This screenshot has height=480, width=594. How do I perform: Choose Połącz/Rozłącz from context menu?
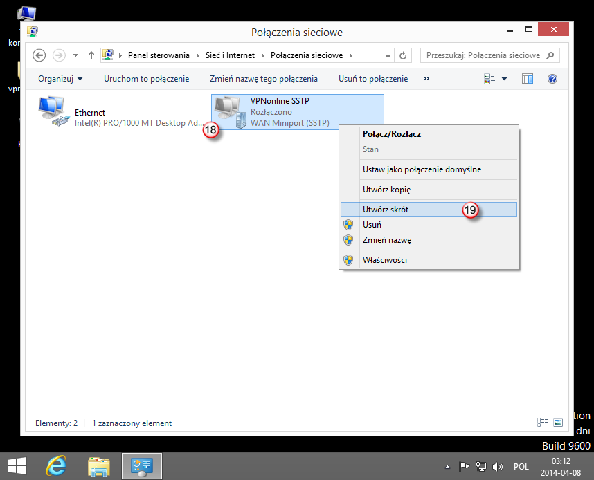429,134
